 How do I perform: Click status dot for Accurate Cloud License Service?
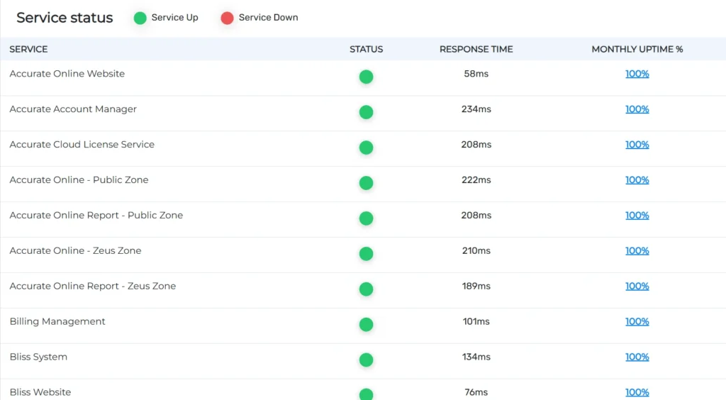pos(367,148)
